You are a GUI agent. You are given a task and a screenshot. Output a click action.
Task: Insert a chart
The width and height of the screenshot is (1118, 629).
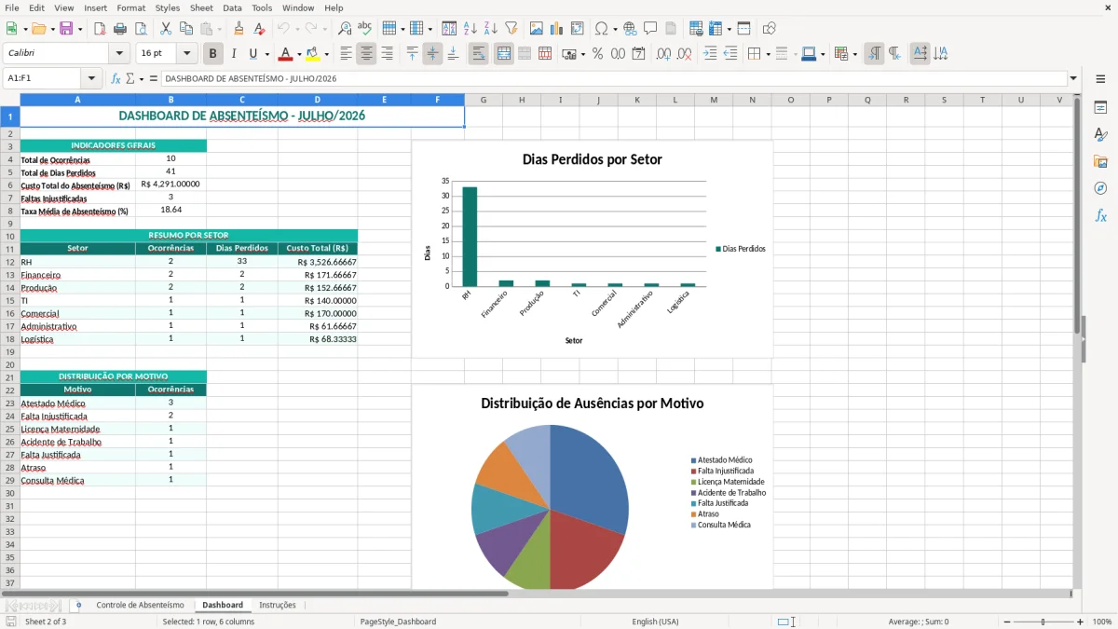click(557, 29)
